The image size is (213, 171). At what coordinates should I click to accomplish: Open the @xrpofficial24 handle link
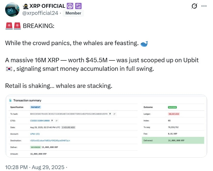point(40,13)
